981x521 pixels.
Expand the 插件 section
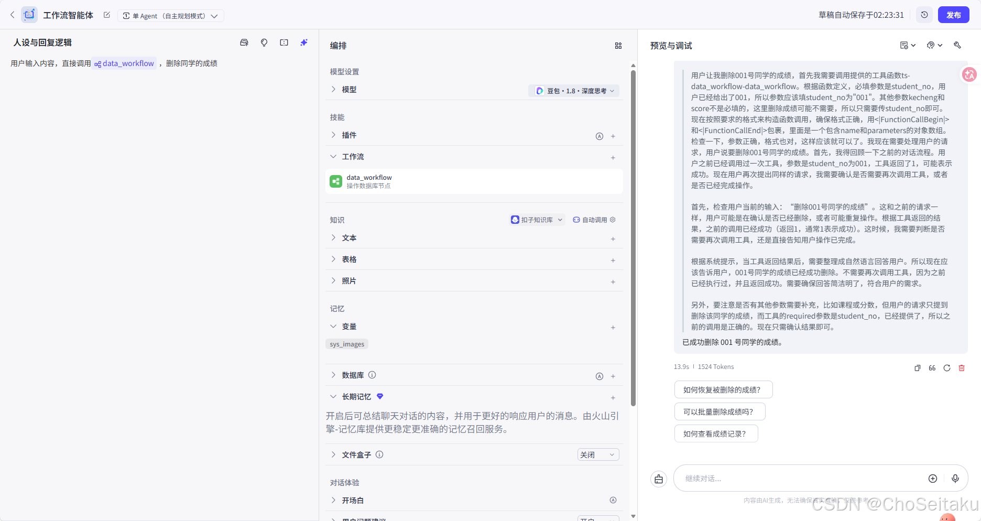[x=333, y=135]
